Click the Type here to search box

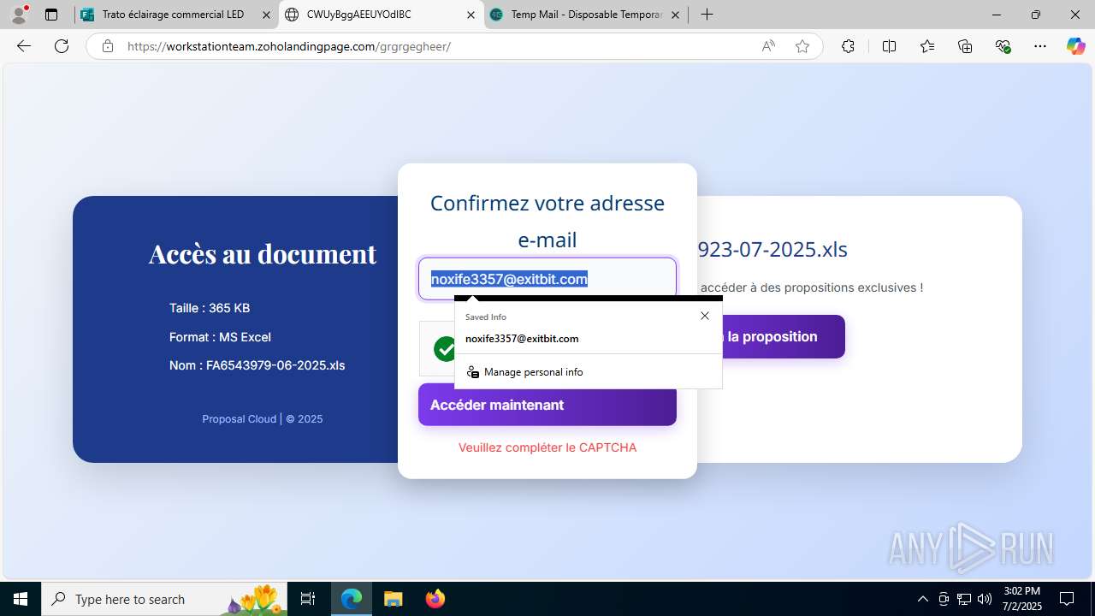click(164, 599)
